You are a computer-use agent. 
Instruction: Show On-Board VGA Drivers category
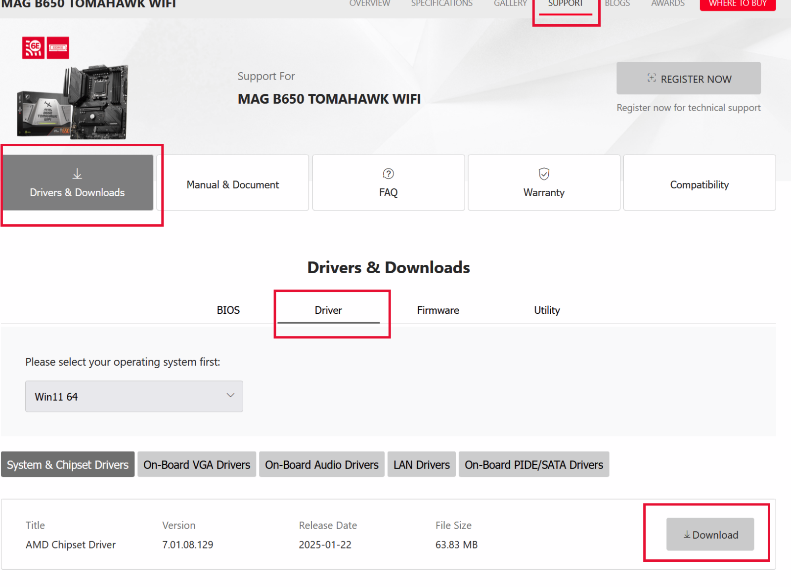click(197, 464)
